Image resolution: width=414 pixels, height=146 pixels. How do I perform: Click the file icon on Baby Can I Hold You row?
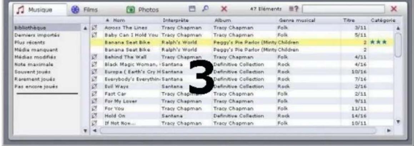pyautogui.click(x=95, y=35)
